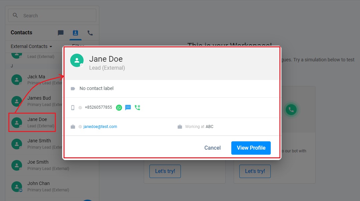Screen dimensions: 360x201
Task: Click the blue SMS message icon
Action: [128, 108]
